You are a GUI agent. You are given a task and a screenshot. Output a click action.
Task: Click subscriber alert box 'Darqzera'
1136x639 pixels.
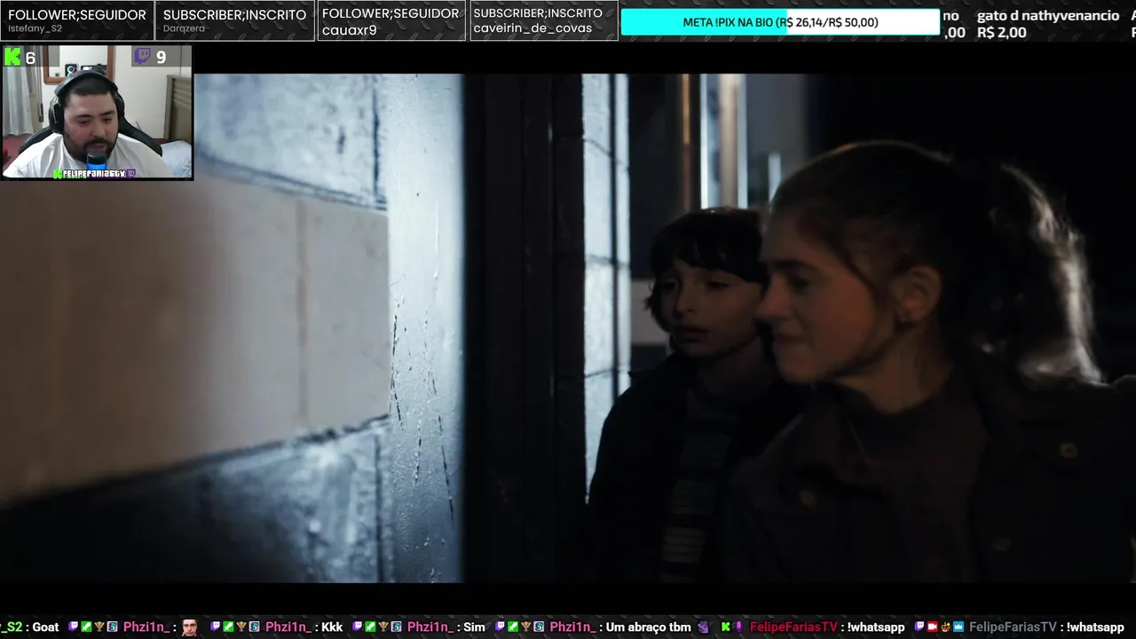pos(234,20)
